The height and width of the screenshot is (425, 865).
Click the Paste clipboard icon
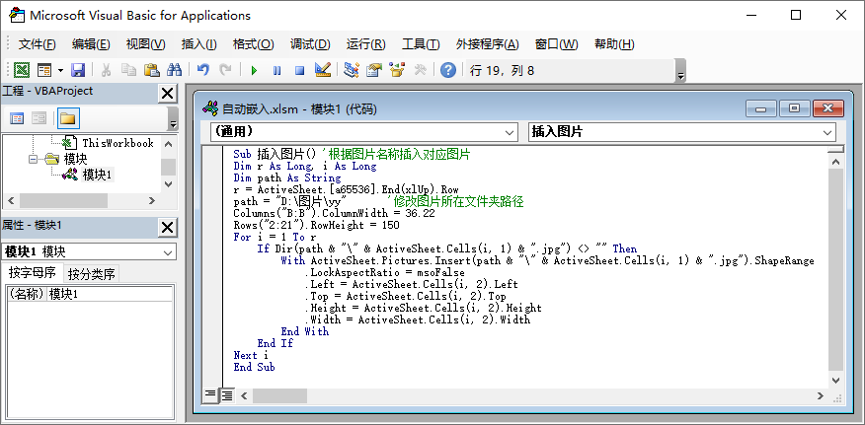pyautogui.click(x=152, y=70)
